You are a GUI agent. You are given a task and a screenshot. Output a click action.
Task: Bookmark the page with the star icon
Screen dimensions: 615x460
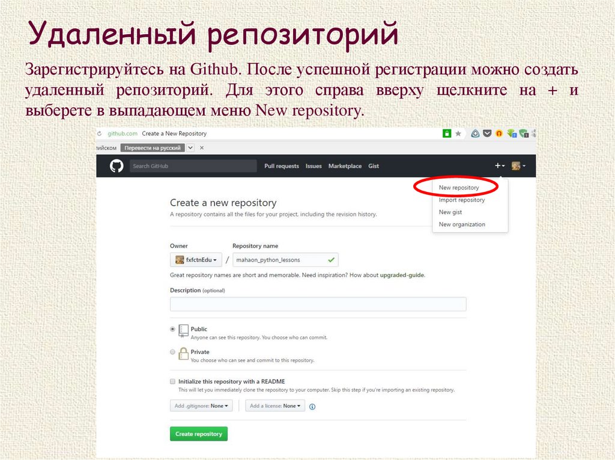[x=458, y=134]
